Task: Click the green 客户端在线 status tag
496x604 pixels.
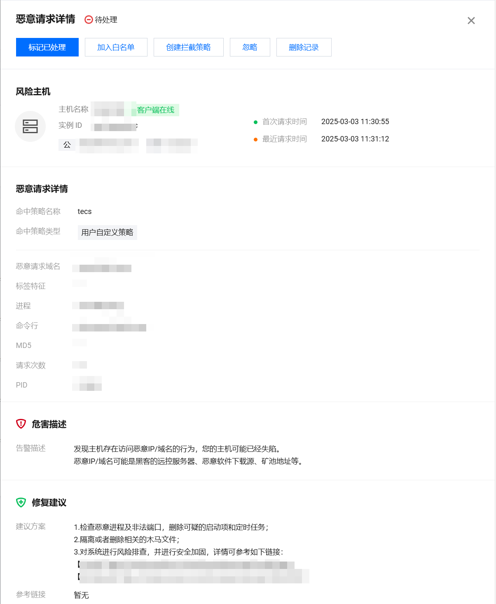Action: [156, 110]
